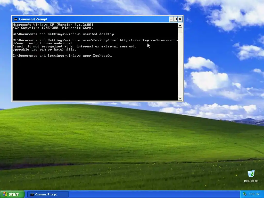
Task: Click the "'curl' is not recognized" error line
Action: point(75,46)
